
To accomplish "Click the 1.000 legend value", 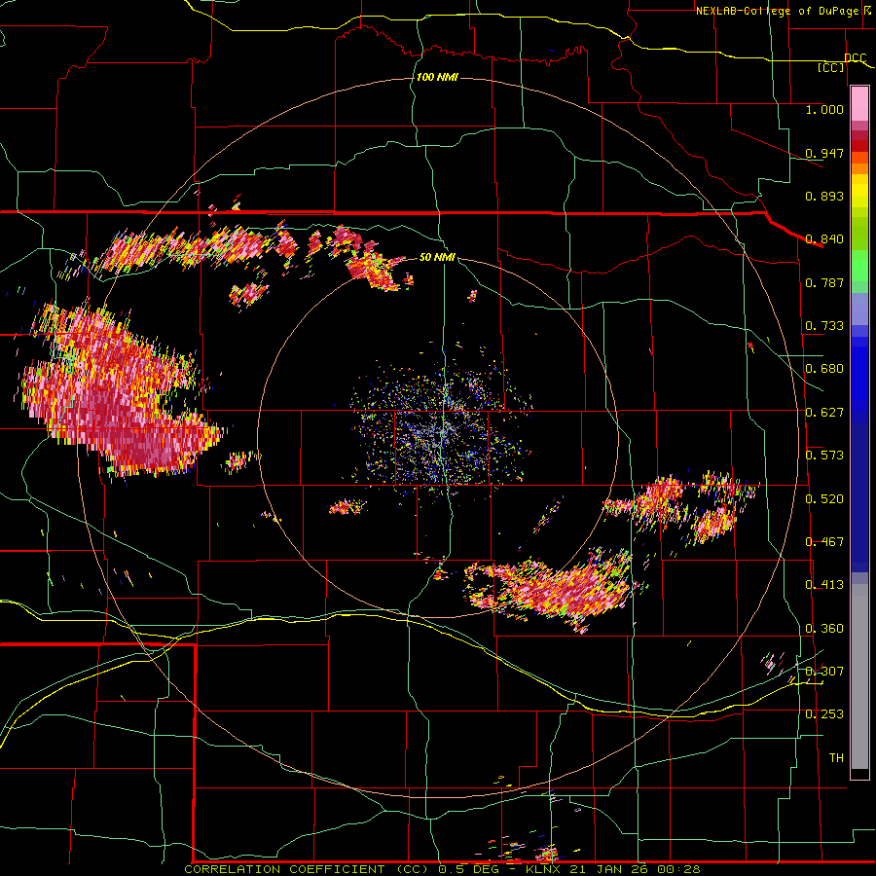I will 824,109.
